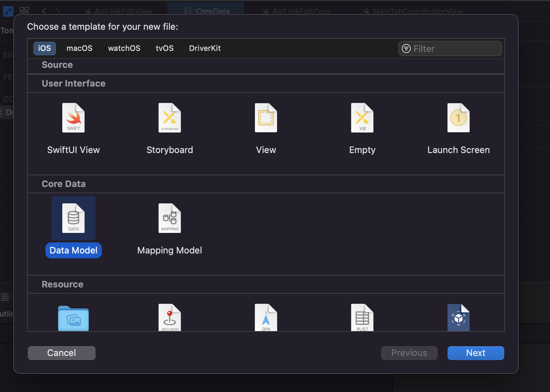550x392 pixels.
Task: Open the related items grid icon
Action: tap(24, 10)
